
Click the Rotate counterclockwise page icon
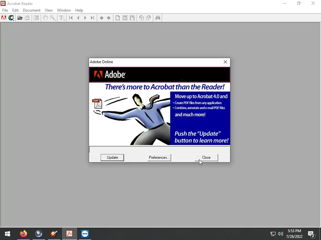pos(141,18)
